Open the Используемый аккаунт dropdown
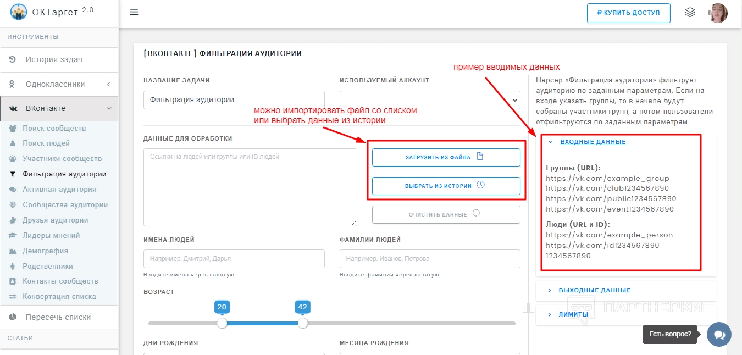Screen dimensions: 742x355 point(430,99)
